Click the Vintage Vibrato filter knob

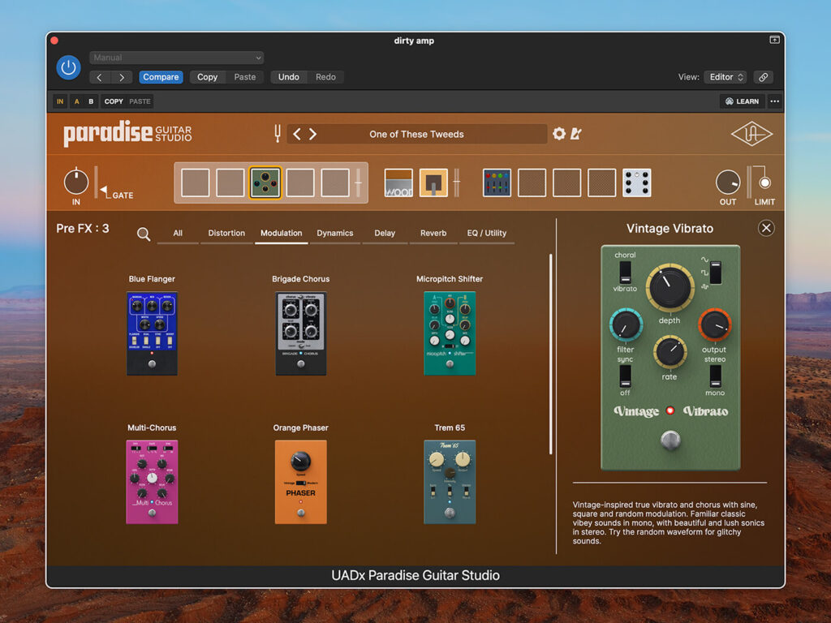pyautogui.click(x=626, y=325)
